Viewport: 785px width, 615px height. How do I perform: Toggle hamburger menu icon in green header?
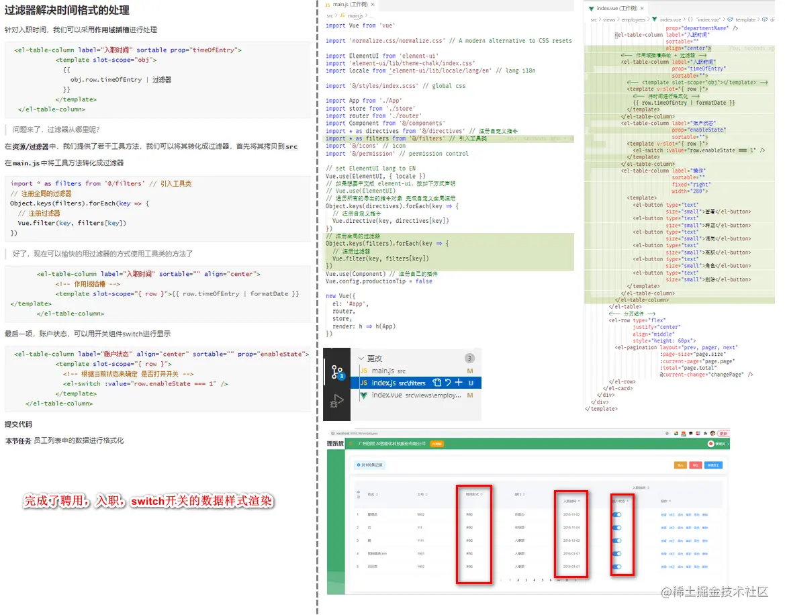(351, 444)
